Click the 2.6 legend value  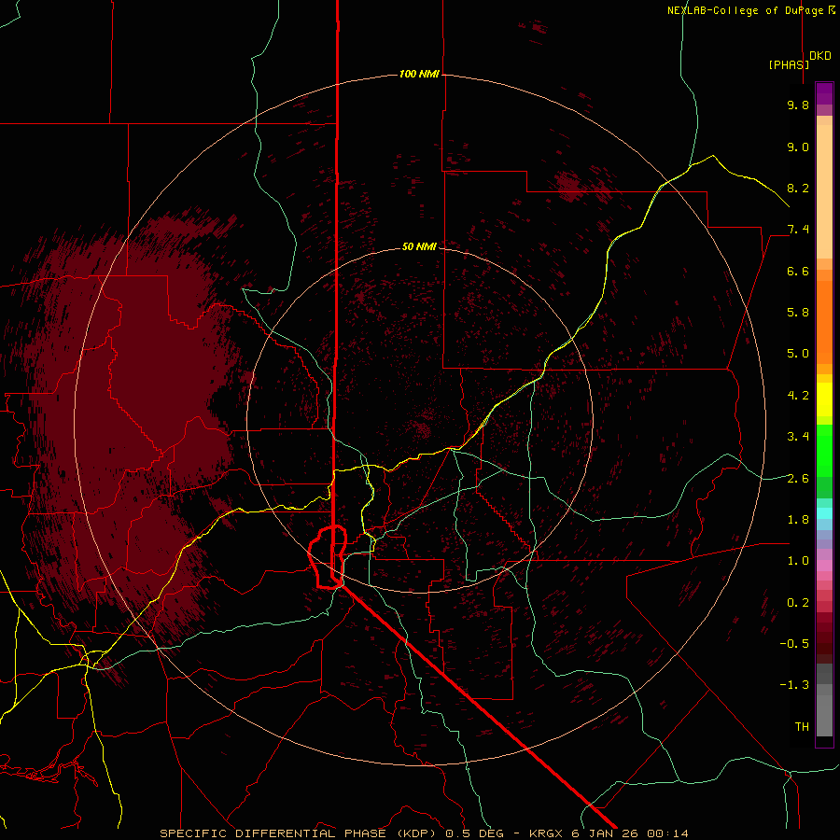coord(798,479)
